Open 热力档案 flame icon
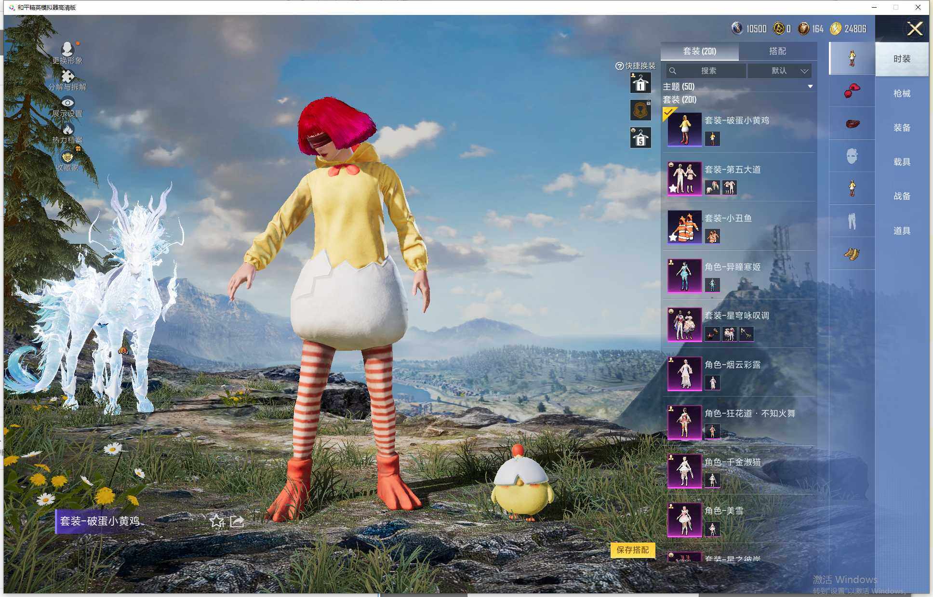Viewport: 933px width, 597px height. 67,130
